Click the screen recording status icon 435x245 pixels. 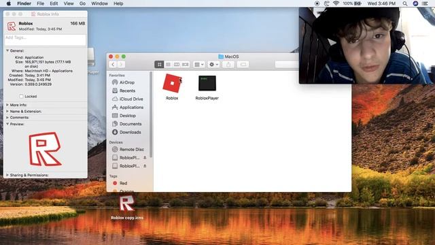coord(317,3)
